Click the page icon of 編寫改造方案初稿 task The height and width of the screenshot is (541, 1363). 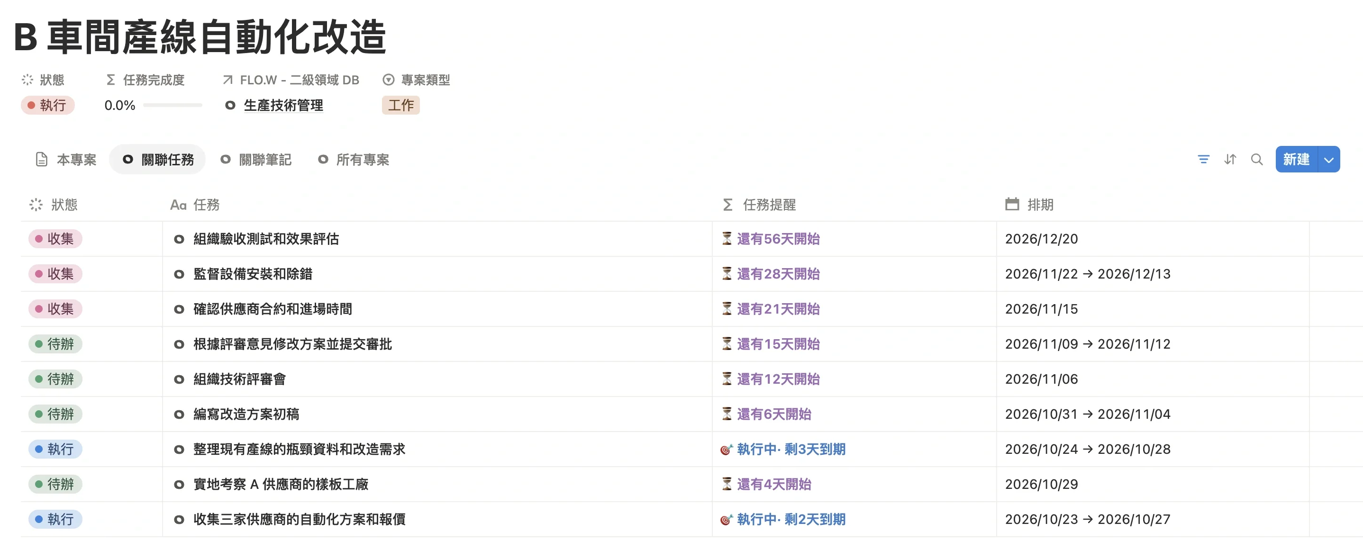tap(179, 415)
